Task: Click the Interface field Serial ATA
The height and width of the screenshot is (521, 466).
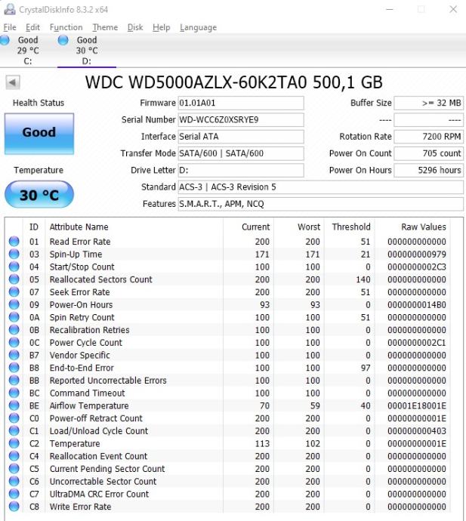Action: coord(241,137)
